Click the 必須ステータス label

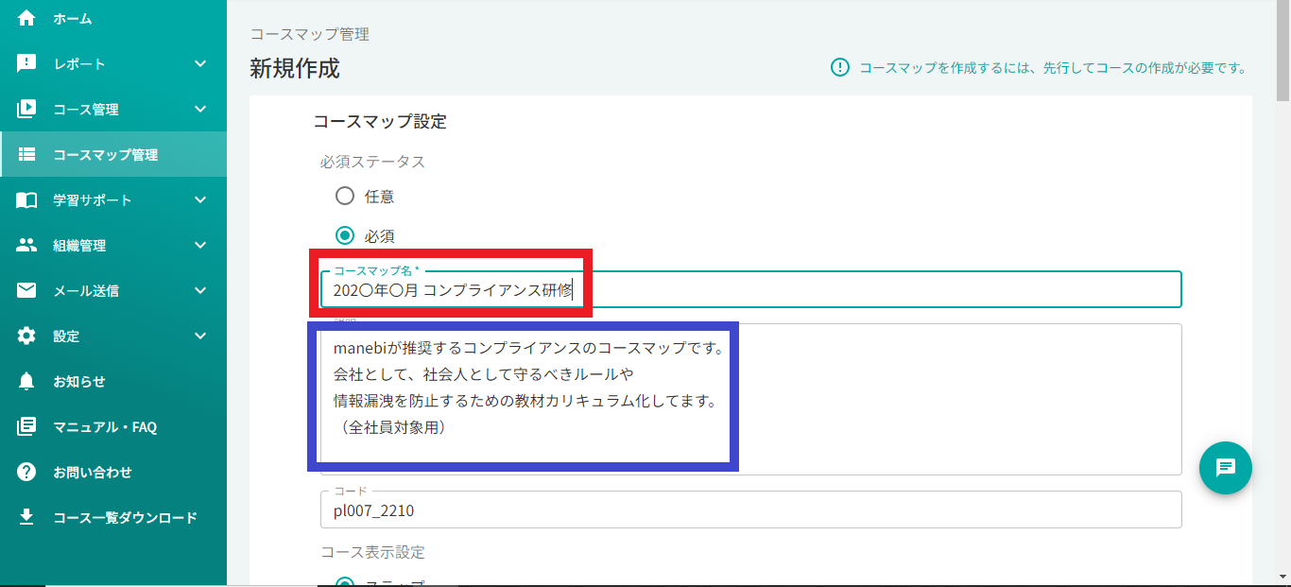(372, 162)
